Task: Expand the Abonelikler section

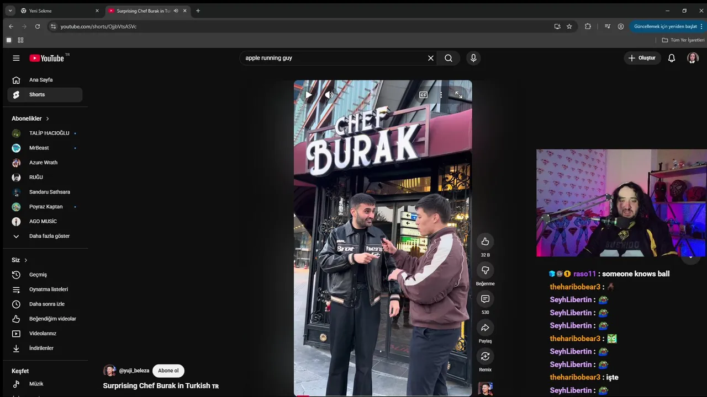Action: [30, 119]
